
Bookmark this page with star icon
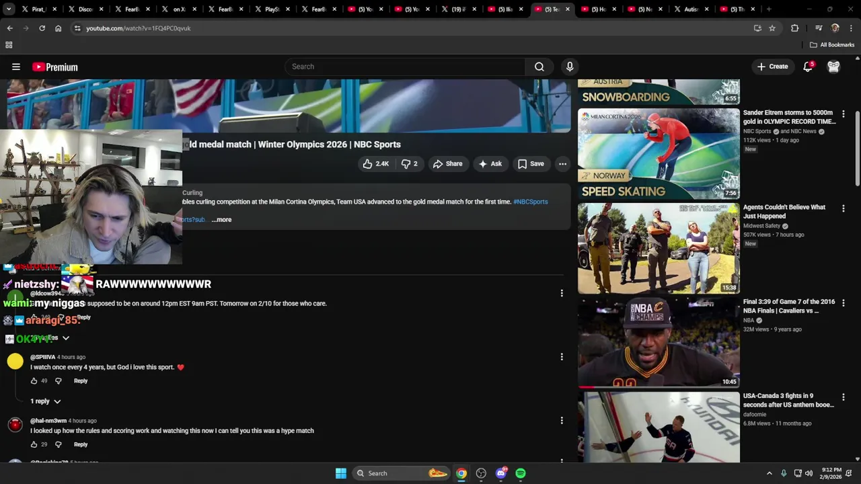pos(772,28)
